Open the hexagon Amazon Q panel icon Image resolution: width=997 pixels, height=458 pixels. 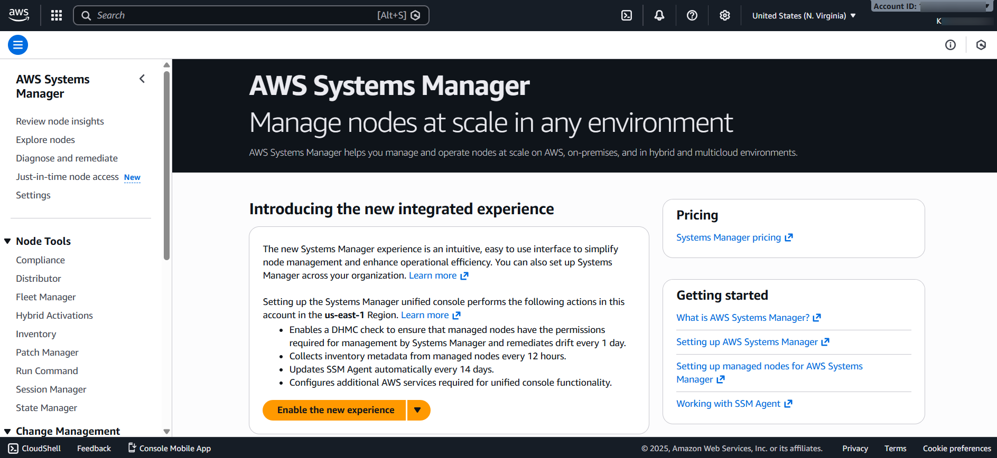click(x=981, y=45)
